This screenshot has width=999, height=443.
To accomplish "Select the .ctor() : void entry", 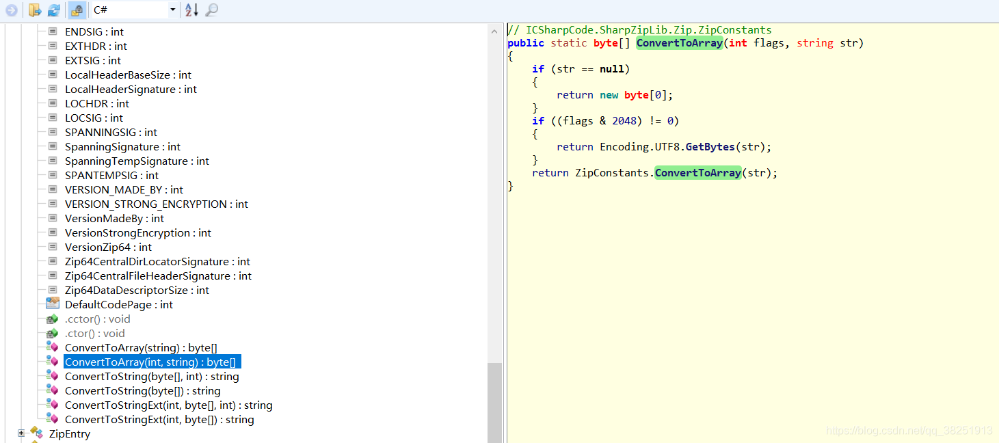I will 94,333.
